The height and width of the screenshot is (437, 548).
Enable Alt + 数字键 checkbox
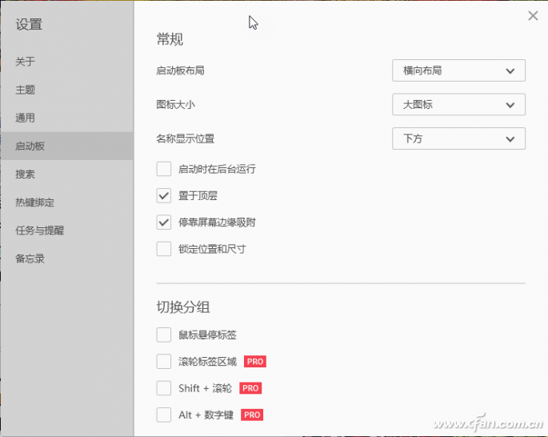tap(163, 415)
